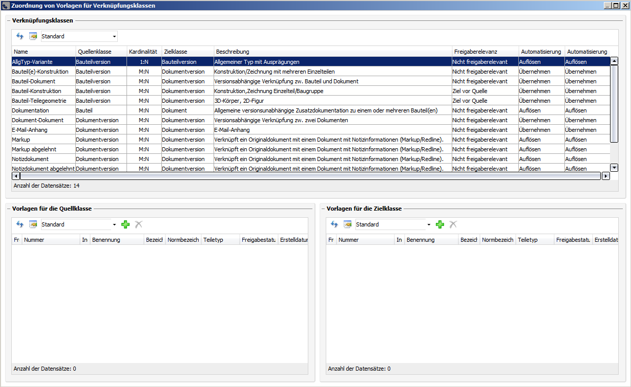Refresh the Quellklasse templates list

[20, 224]
